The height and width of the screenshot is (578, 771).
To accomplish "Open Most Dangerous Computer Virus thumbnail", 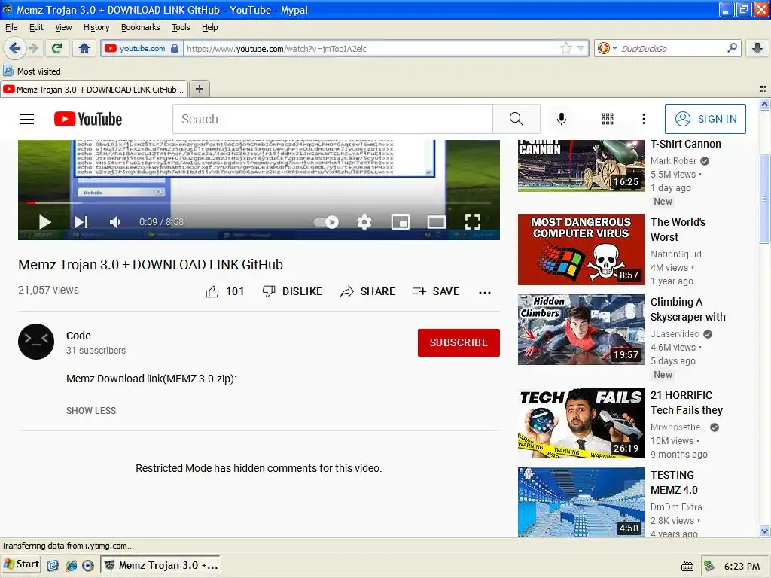I will point(581,250).
